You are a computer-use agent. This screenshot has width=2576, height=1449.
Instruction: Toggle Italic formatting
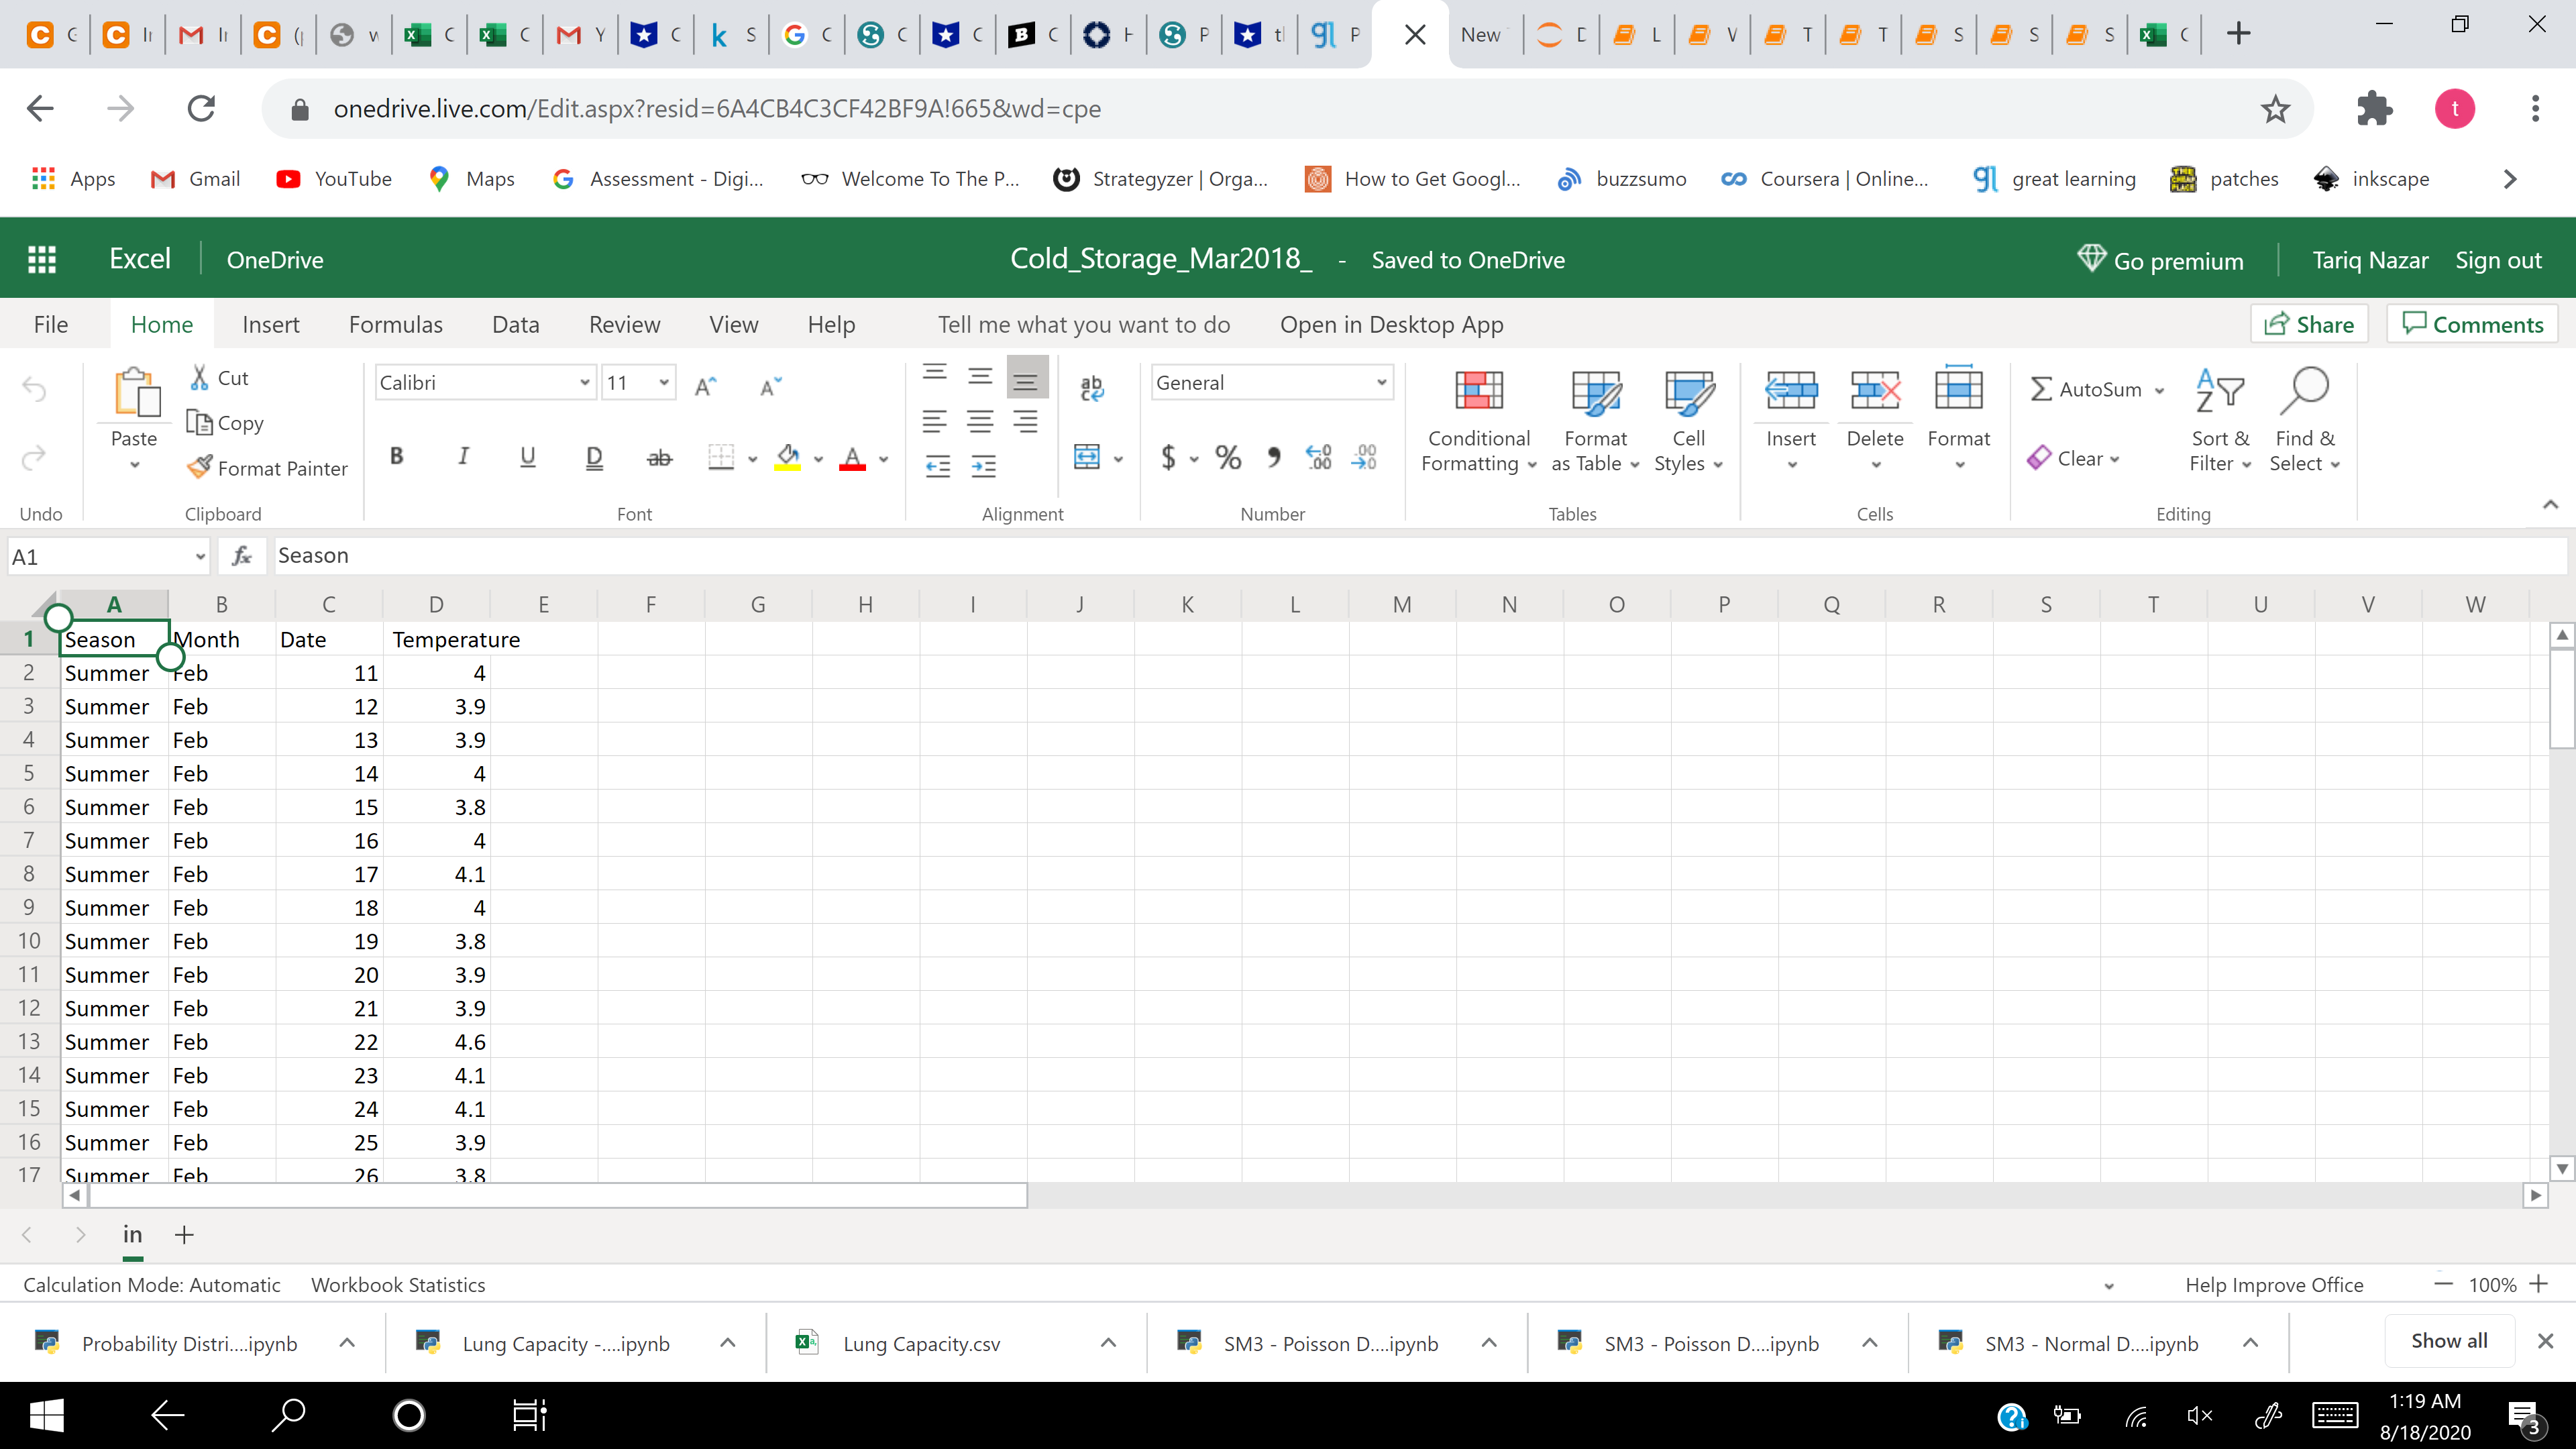[462, 457]
